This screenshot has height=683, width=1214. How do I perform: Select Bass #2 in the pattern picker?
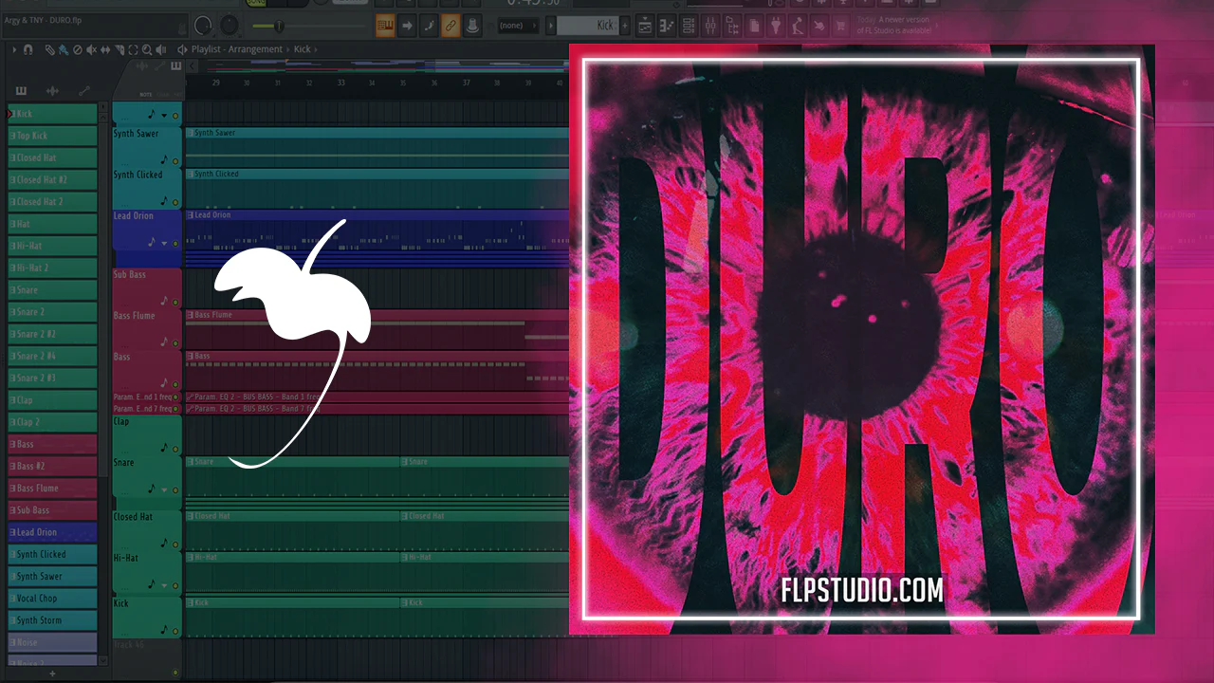pyautogui.click(x=52, y=467)
